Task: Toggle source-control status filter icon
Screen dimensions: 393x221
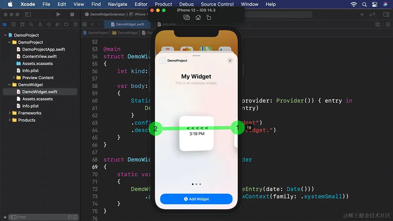Action: coord(75,217)
